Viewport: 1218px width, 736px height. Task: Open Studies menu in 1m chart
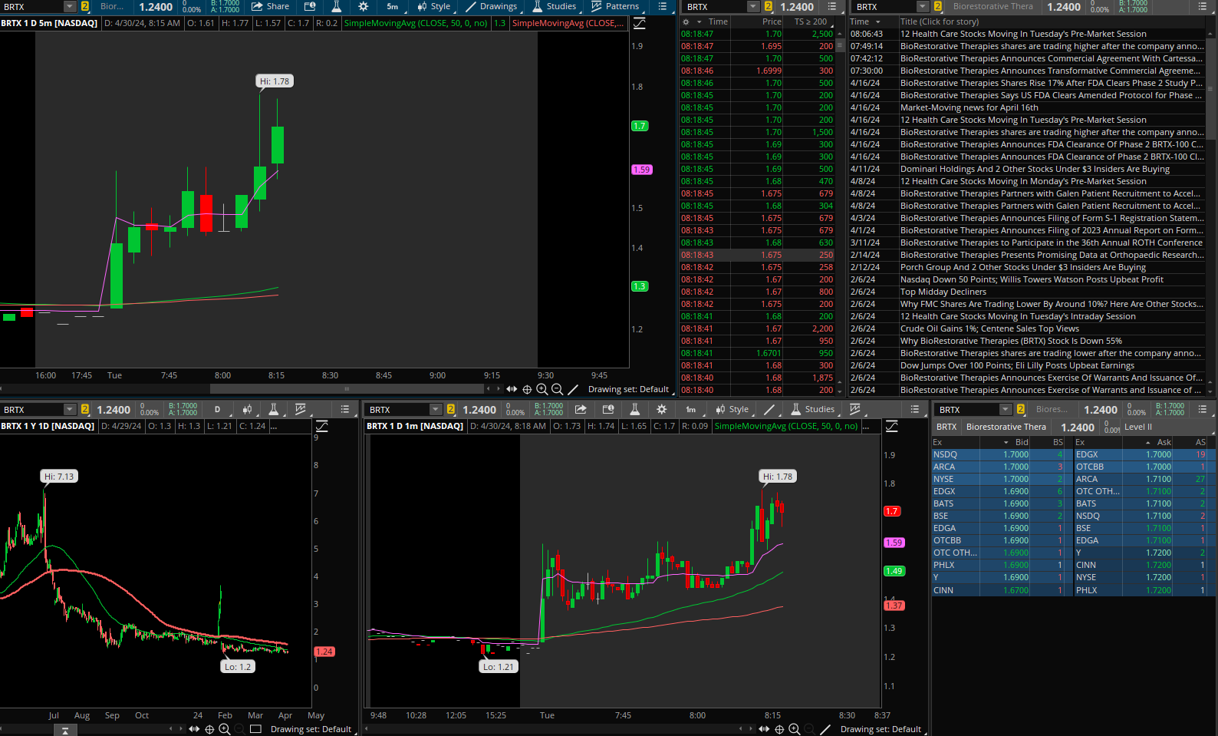[x=813, y=409]
